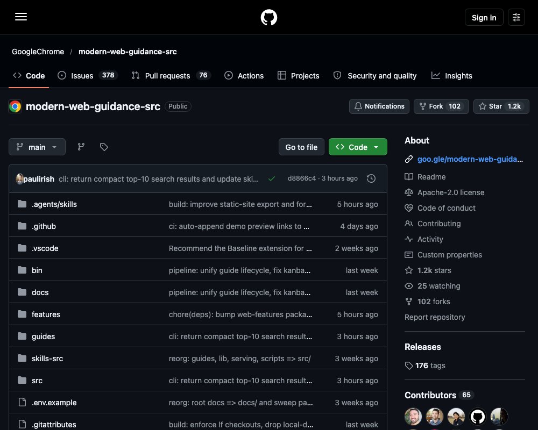The width and height of the screenshot is (538, 430).
Task: Open the .env.example file
Action: point(54,403)
